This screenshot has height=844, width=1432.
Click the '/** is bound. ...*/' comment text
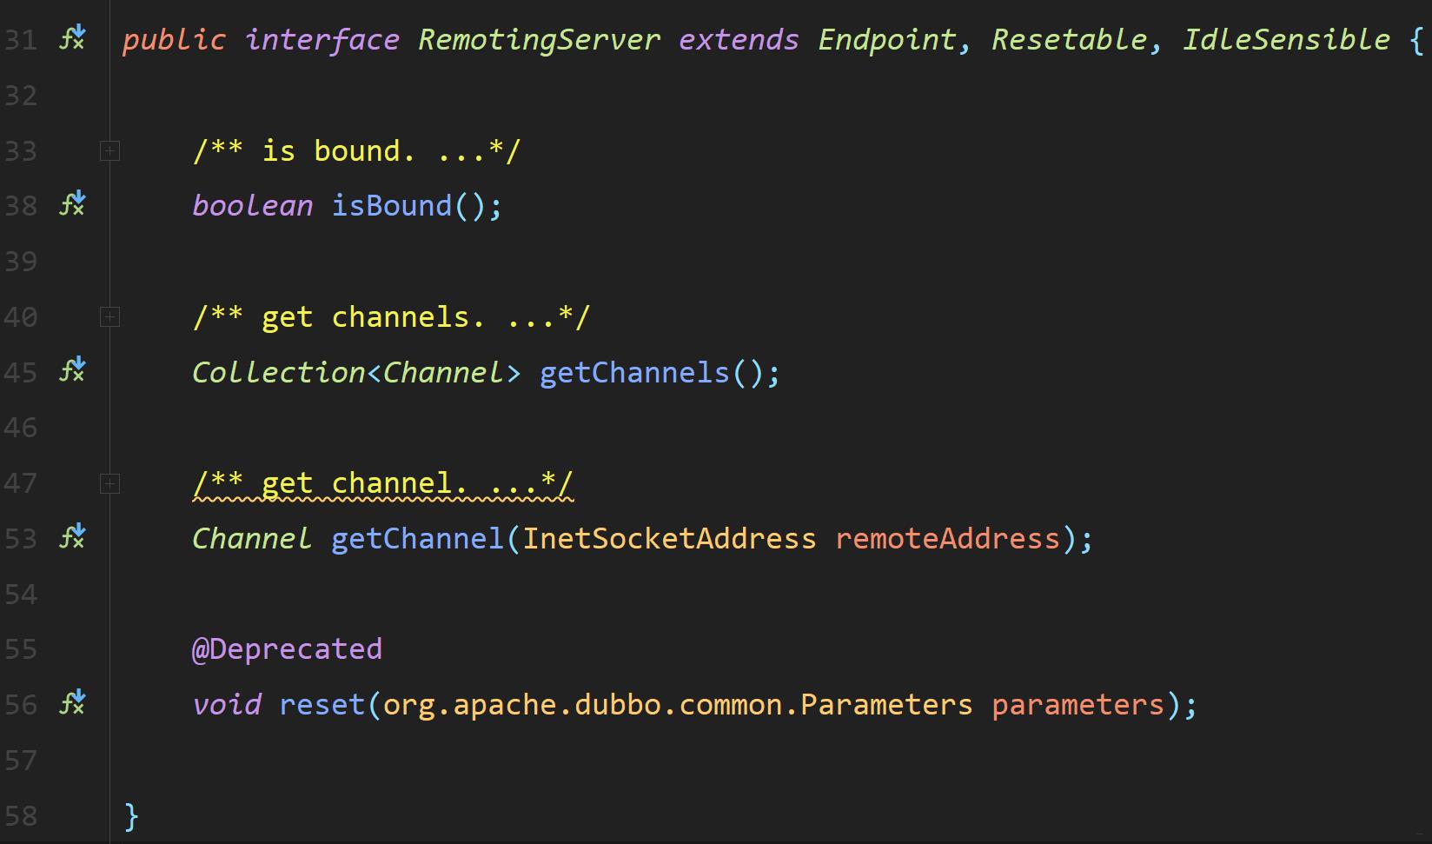[x=356, y=151]
